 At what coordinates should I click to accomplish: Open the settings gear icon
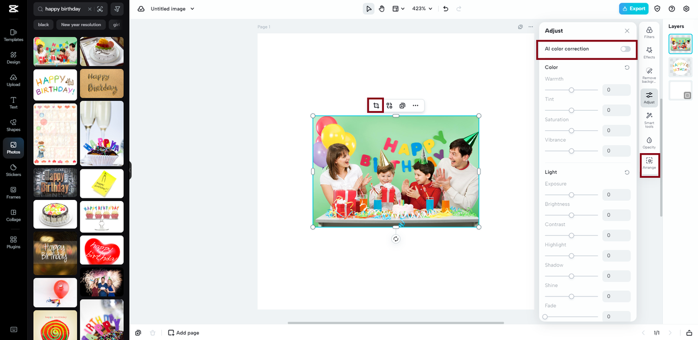[x=687, y=9]
